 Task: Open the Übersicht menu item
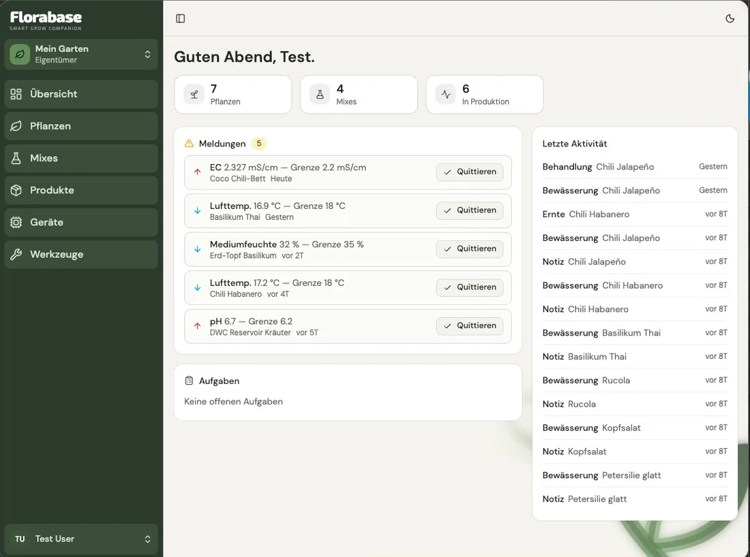[x=81, y=94]
